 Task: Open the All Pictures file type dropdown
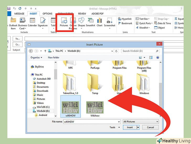tap(141, 122)
